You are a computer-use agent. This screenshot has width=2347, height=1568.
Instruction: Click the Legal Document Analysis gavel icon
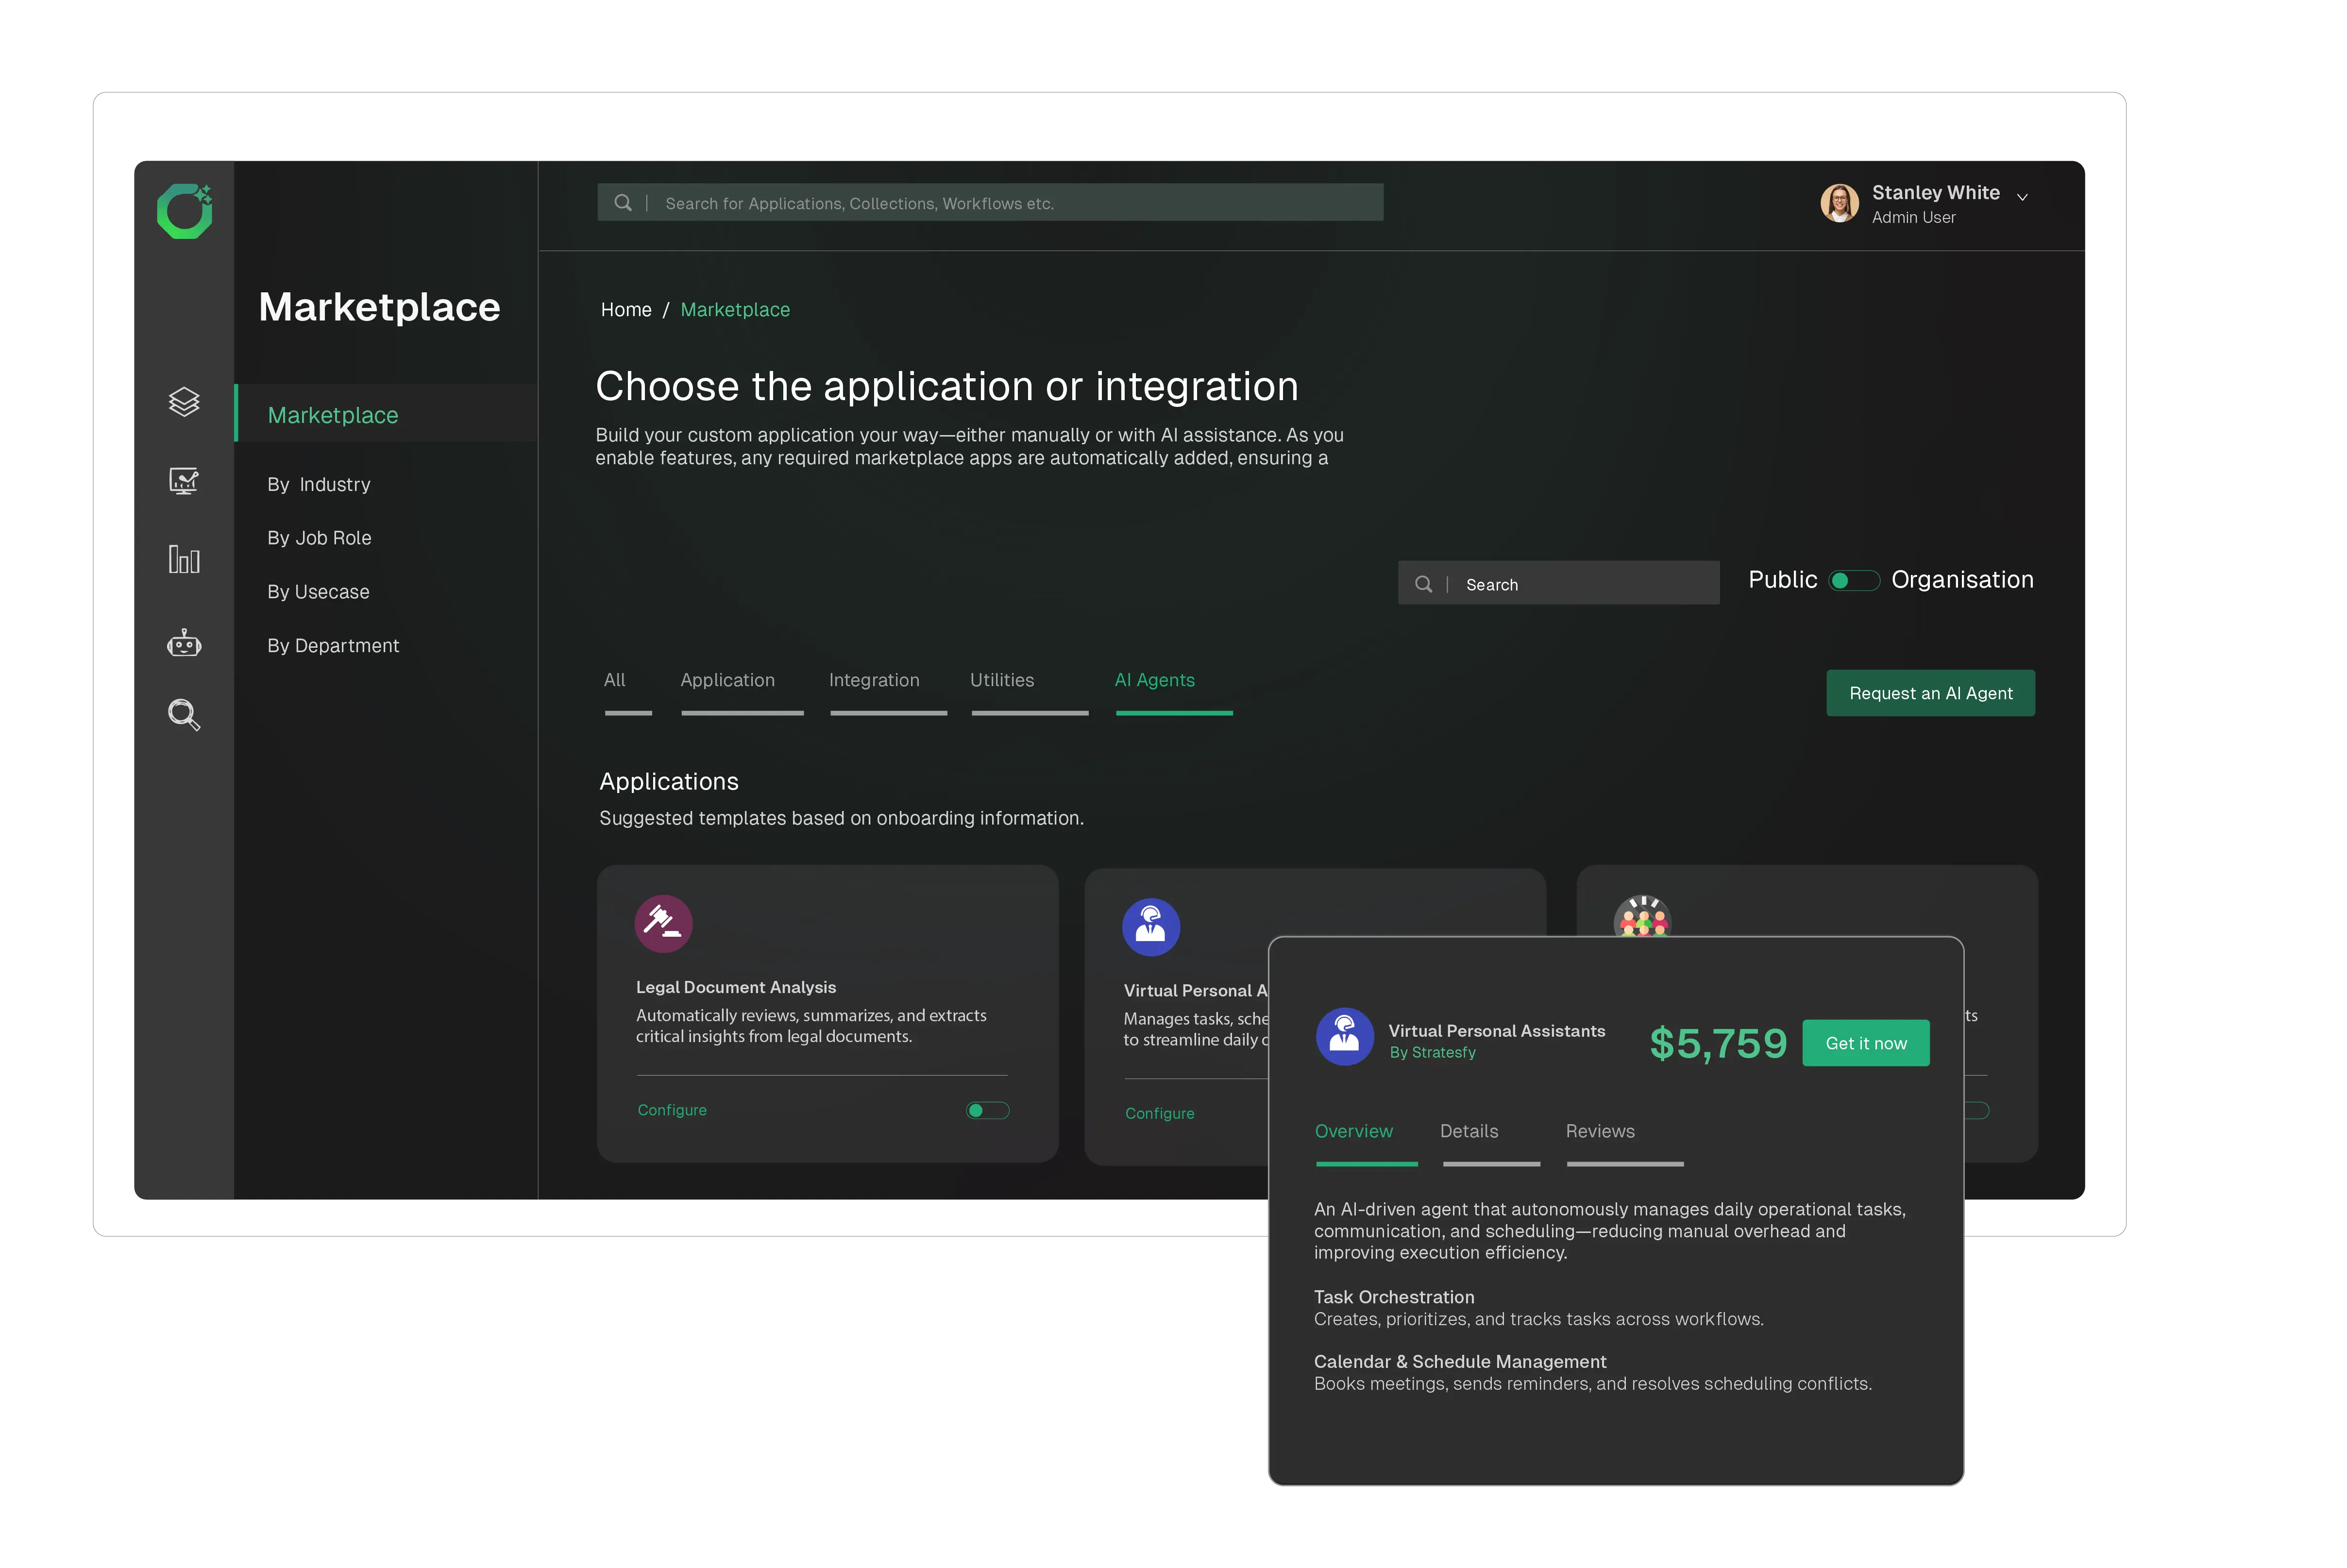(x=663, y=923)
